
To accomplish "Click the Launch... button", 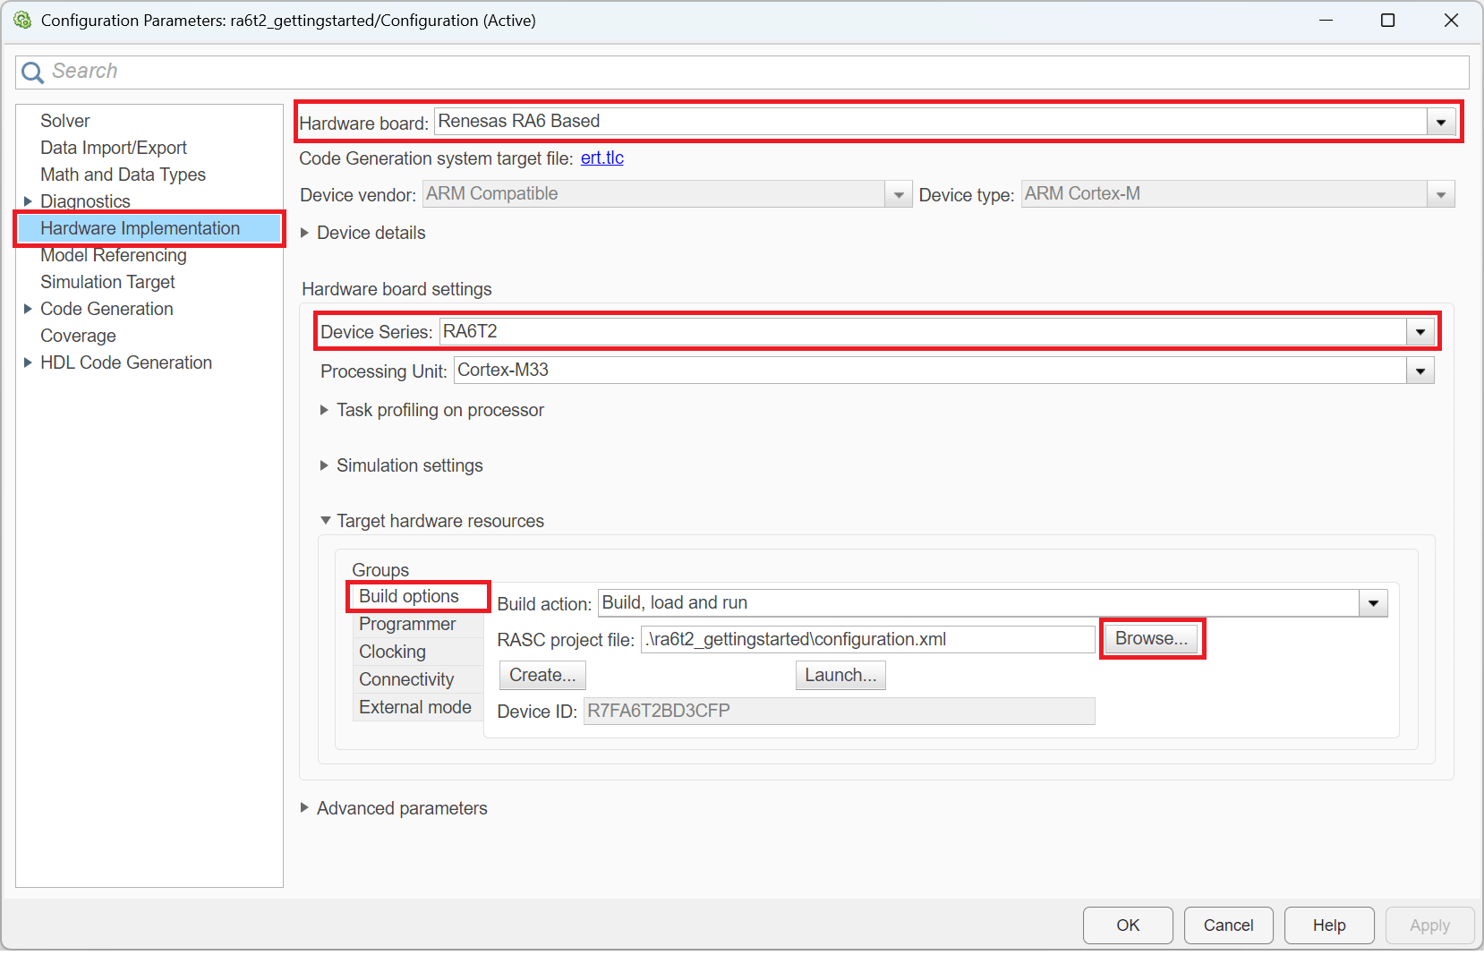I will coord(840,676).
